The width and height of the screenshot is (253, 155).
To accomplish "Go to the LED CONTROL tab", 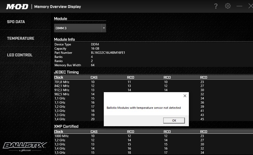I will [20, 55].
